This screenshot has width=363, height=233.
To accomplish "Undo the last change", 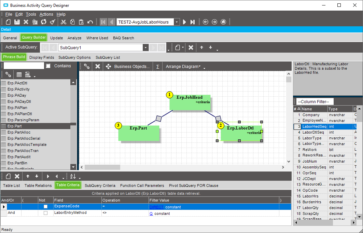I will (90, 22).
